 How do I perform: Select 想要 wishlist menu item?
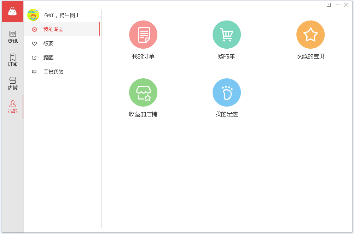48,43
